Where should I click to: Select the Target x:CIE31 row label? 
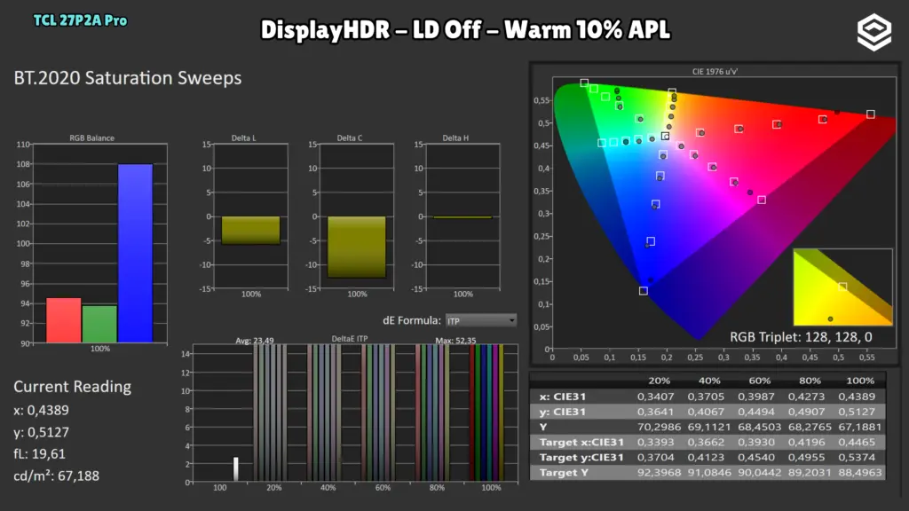tap(581, 442)
